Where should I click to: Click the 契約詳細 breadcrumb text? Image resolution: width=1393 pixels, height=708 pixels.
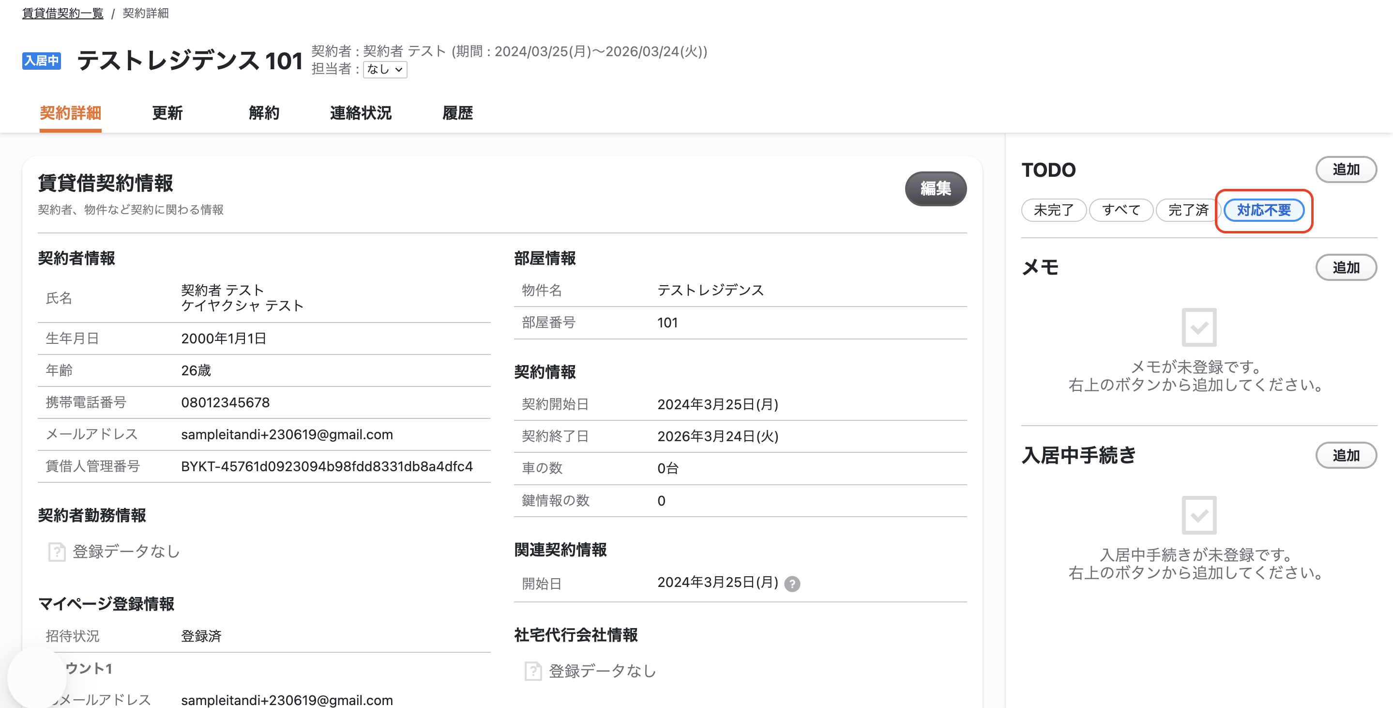point(146,13)
